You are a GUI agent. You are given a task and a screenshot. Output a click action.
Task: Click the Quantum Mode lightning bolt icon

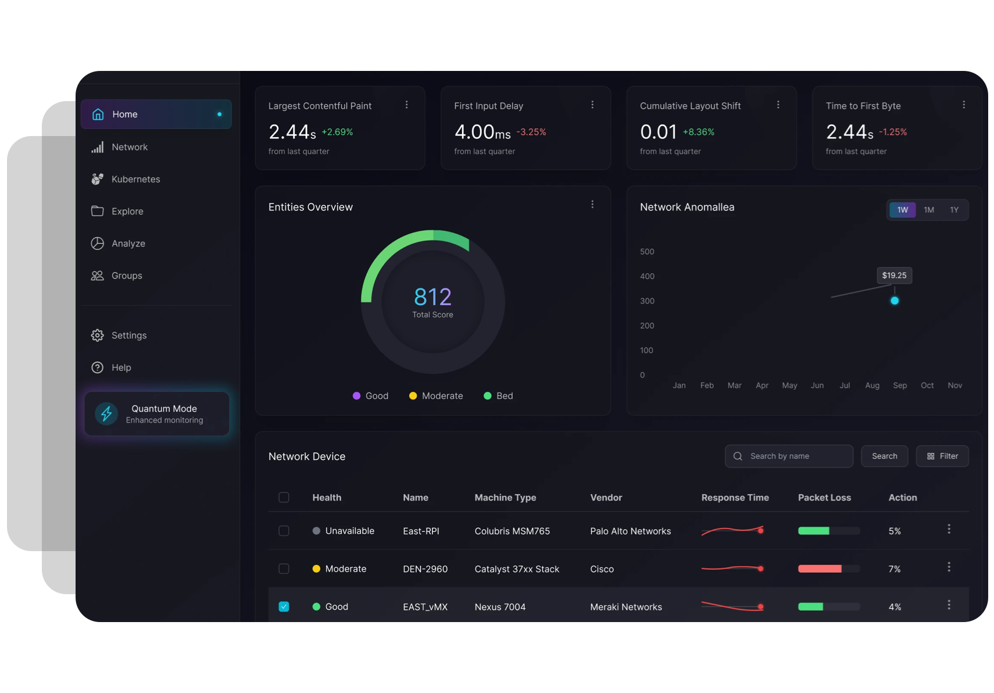click(x=106, y=414)
